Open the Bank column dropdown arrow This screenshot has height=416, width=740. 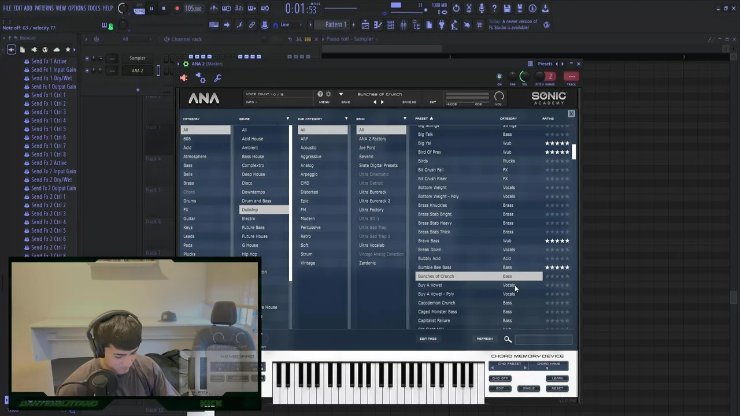tap(405, 119)
